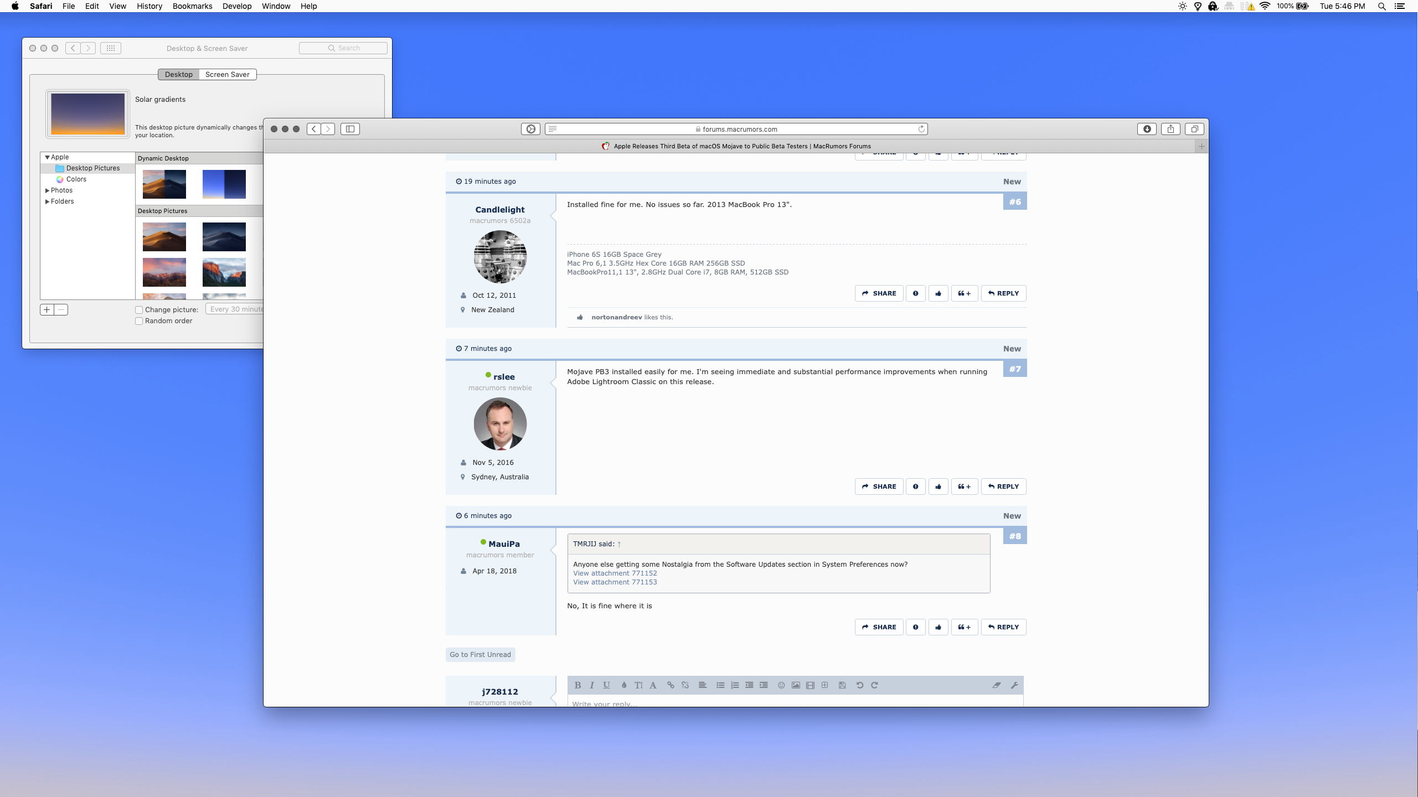This screenshot has height=797, width=1418.
Task: Click the unlink icon in reply editor
Action: pyautogui.click(x=685, y=685)
